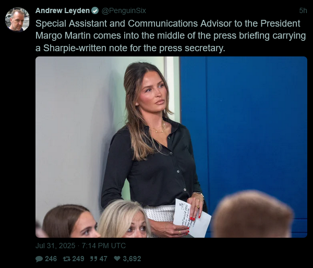Screen dimensions: 313x268
Task: Click the tweet text mentioning Margo Martin
Action: tap(171, 36)
